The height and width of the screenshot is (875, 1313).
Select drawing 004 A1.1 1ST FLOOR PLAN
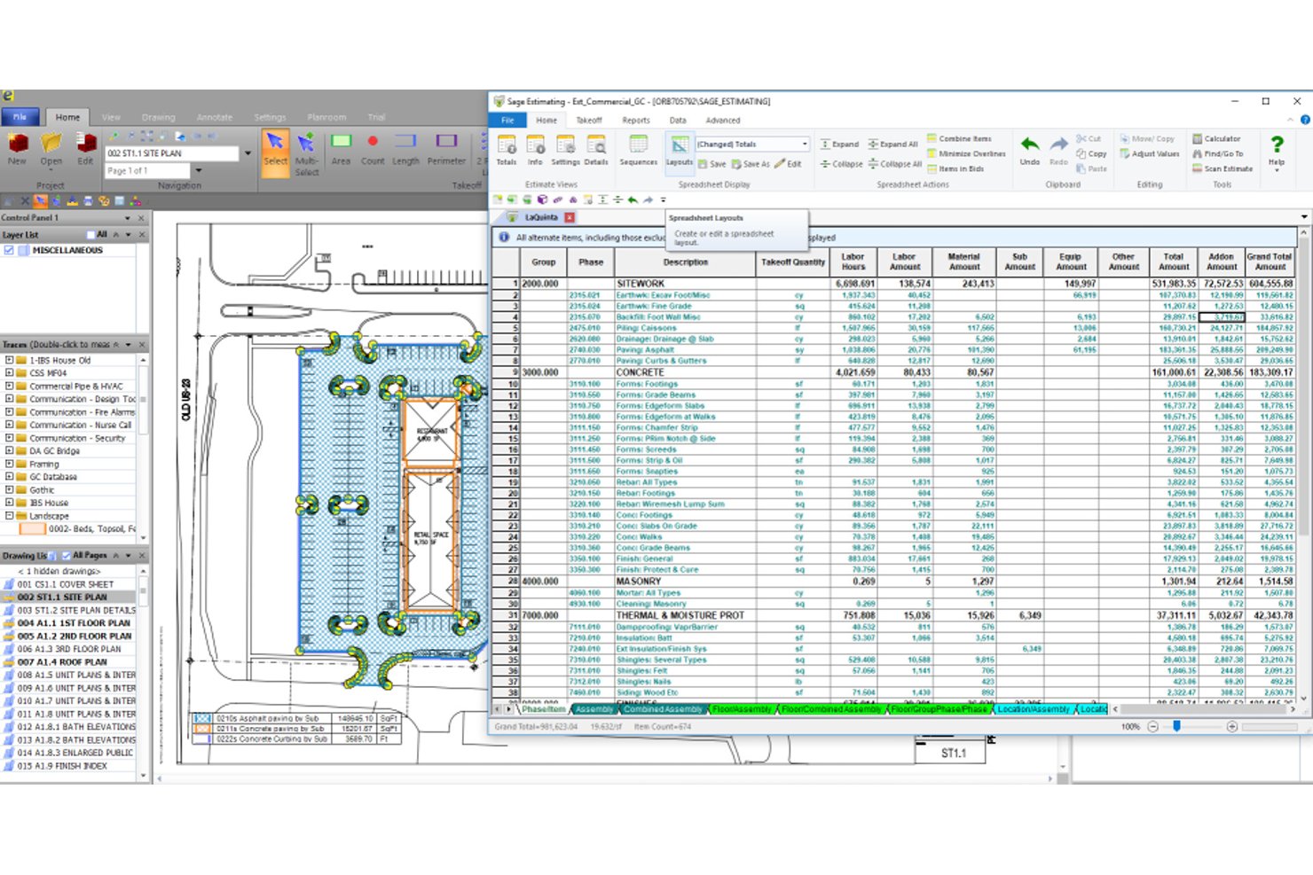[75, 623]
